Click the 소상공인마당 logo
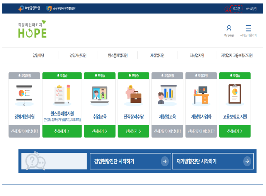 (29, 8)
